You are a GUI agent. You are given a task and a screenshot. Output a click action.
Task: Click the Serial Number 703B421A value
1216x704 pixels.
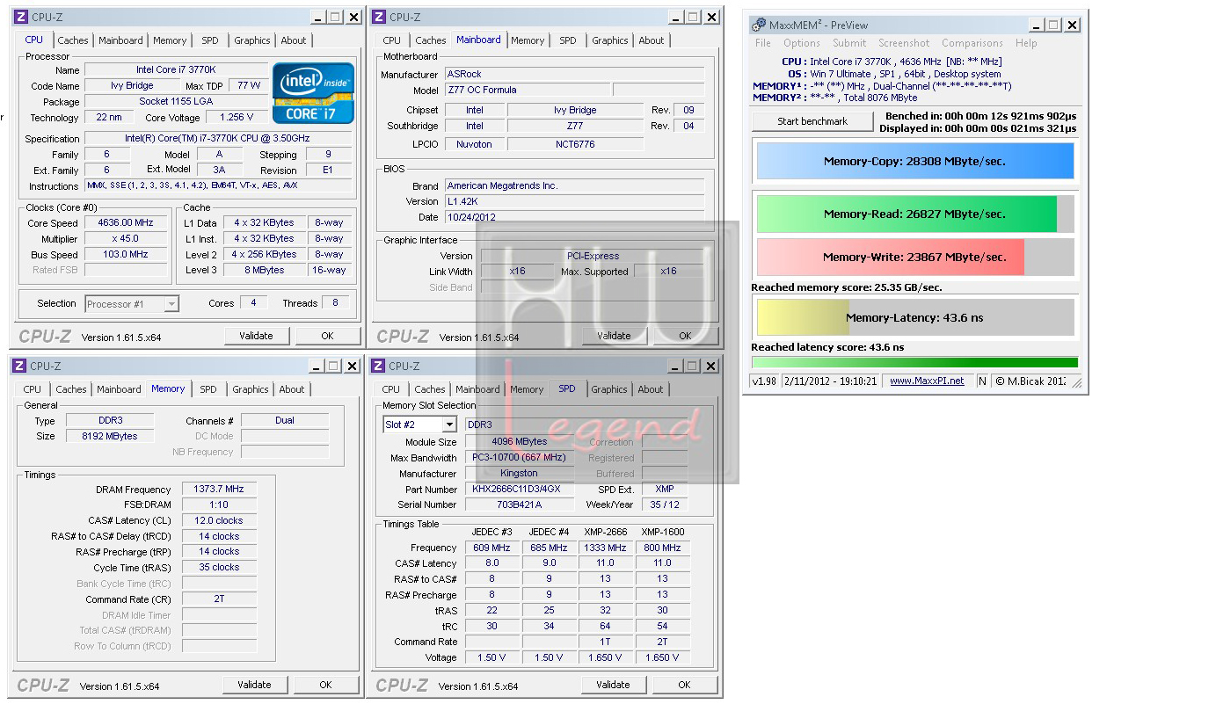(519, 504)
